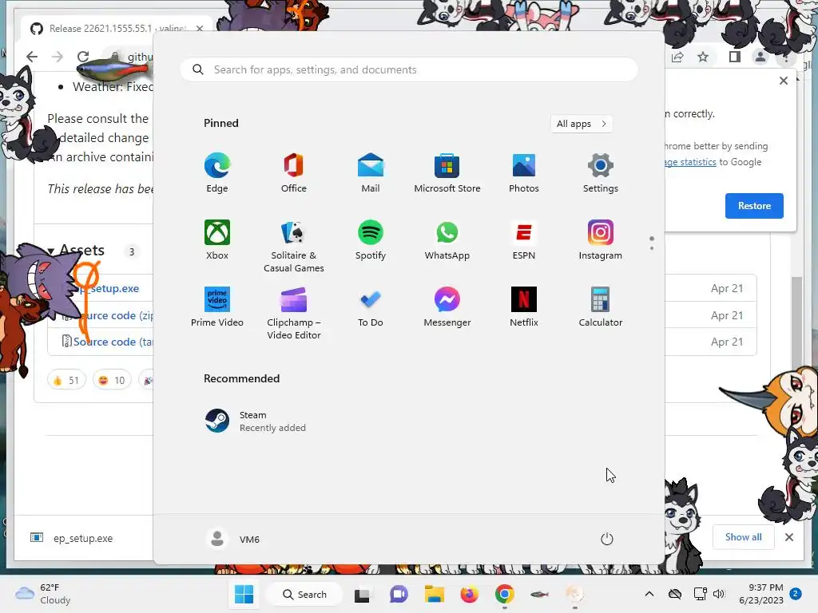The width and height of the screenshot is (818, 613).
Task: Launch the To Do app
Action: click(x=371, y=307)
